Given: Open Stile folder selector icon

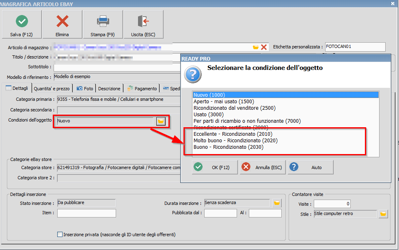Looking at the screenshot, I should (383, 214).
